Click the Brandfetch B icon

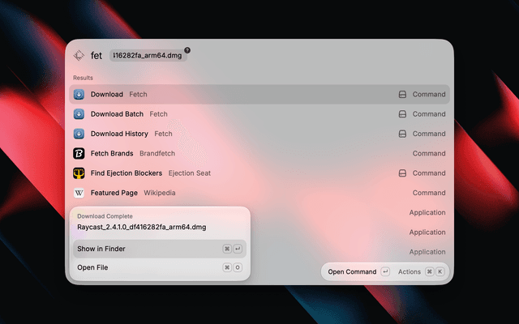[79, 153]
